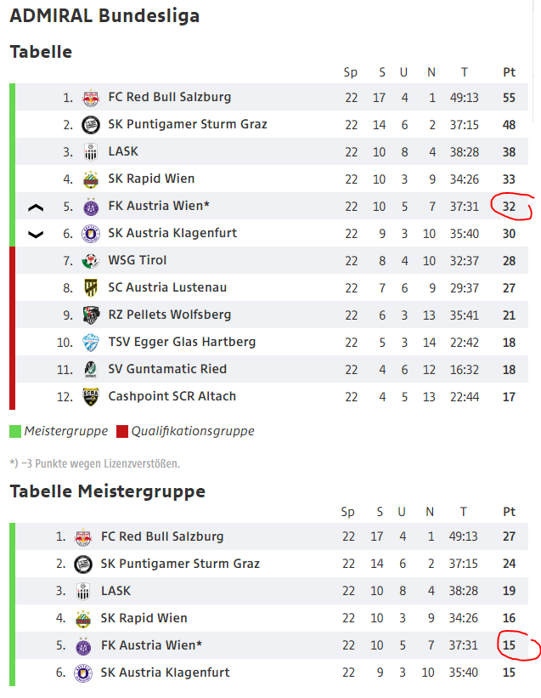Click the red Qualifikationsgruppe legend swatch
This screenshot has height=698, width=541.
click(x=122, y=431)
